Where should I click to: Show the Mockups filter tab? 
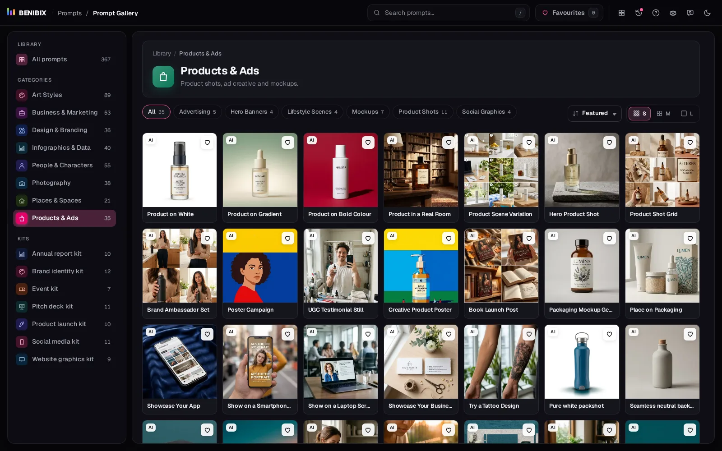pos(368,112)
